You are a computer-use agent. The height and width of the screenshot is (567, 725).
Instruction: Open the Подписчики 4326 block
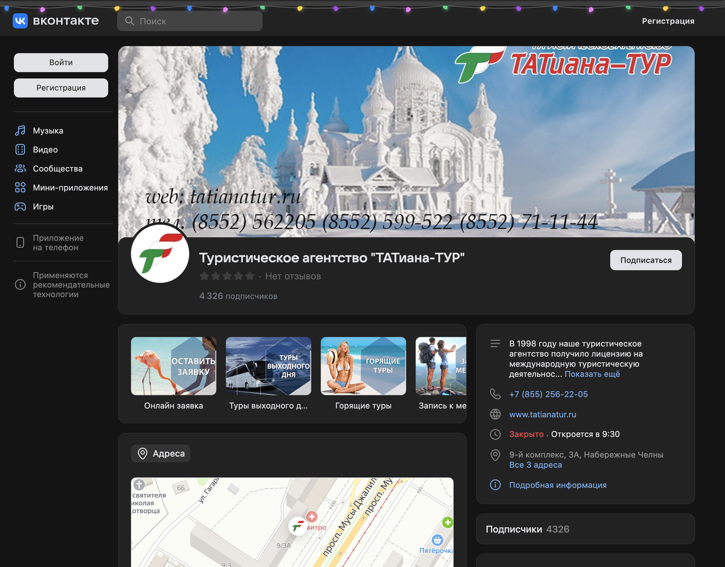[585, 529]
